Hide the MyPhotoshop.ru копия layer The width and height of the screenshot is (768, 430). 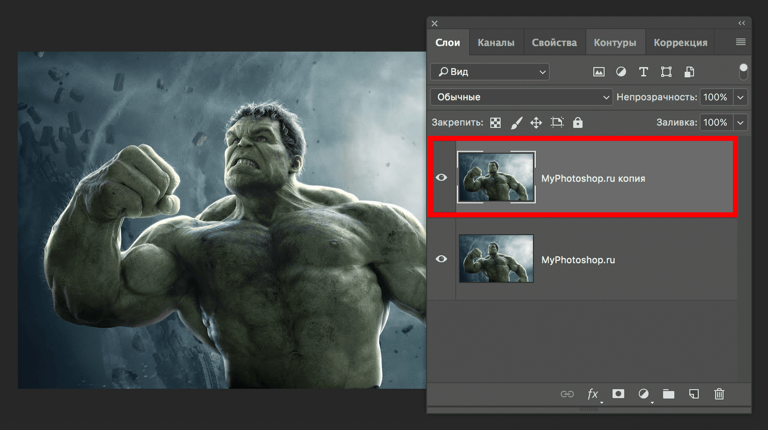441,178
